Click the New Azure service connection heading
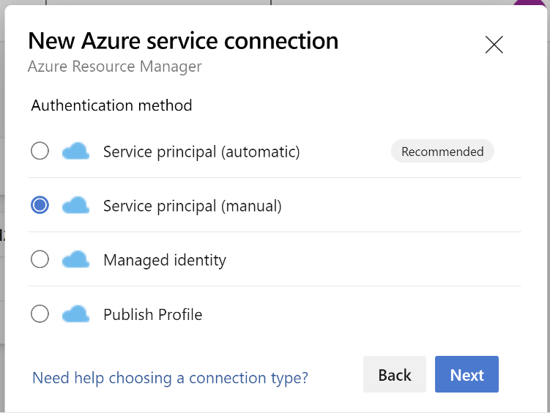This screenshot has width=550, height=413. tap(183, 41)
